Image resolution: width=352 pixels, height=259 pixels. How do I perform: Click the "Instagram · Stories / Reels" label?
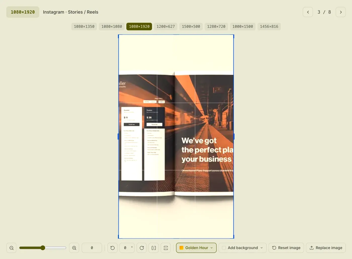point(71,12)
